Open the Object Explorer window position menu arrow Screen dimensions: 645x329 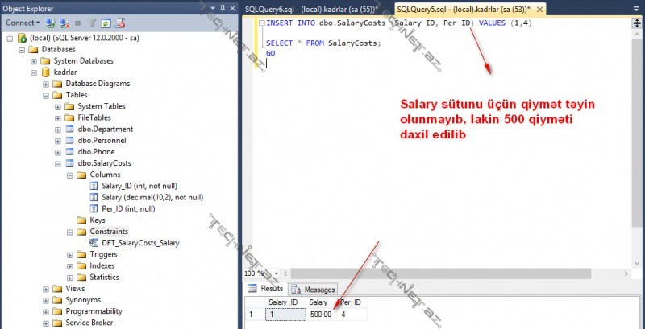213,8
